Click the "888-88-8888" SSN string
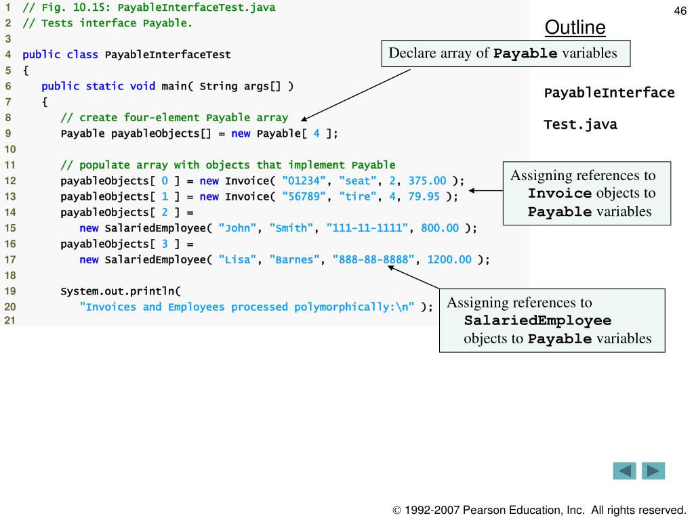 click(x=373, y=259)
